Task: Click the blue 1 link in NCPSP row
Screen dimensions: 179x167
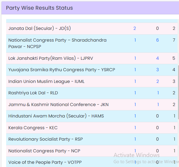Action: (x=135, y=40)
